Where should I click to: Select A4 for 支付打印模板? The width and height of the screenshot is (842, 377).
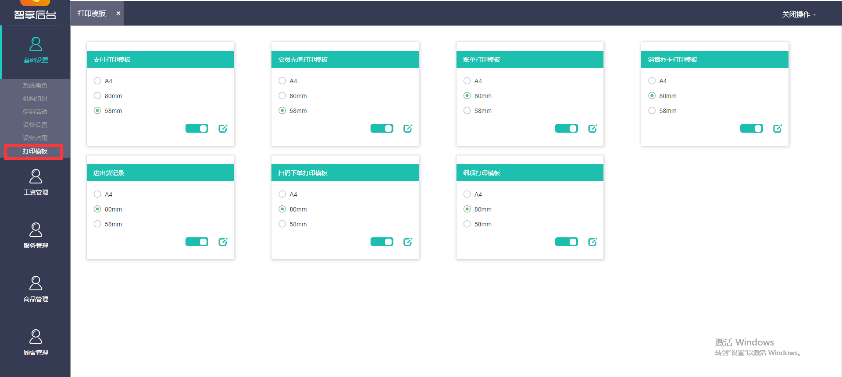(x=97, y=81)
